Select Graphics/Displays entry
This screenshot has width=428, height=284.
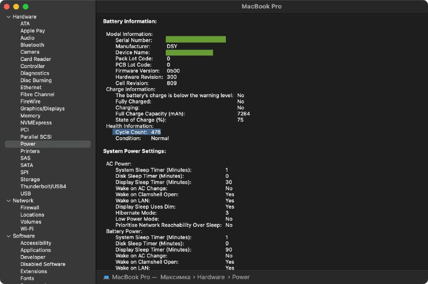(x=42, y=109)
